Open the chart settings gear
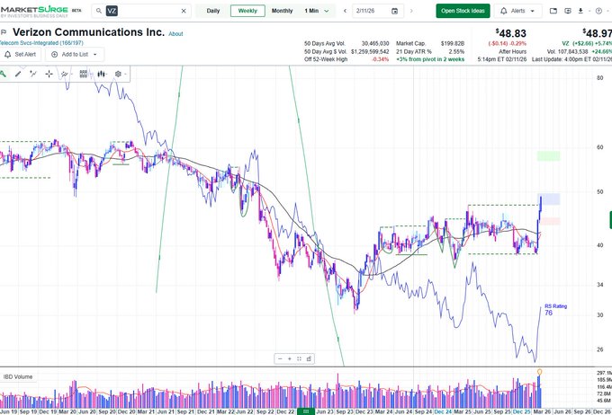Image resolution: width=612 pixels, height=415 pixels. [x=118, y=73]
